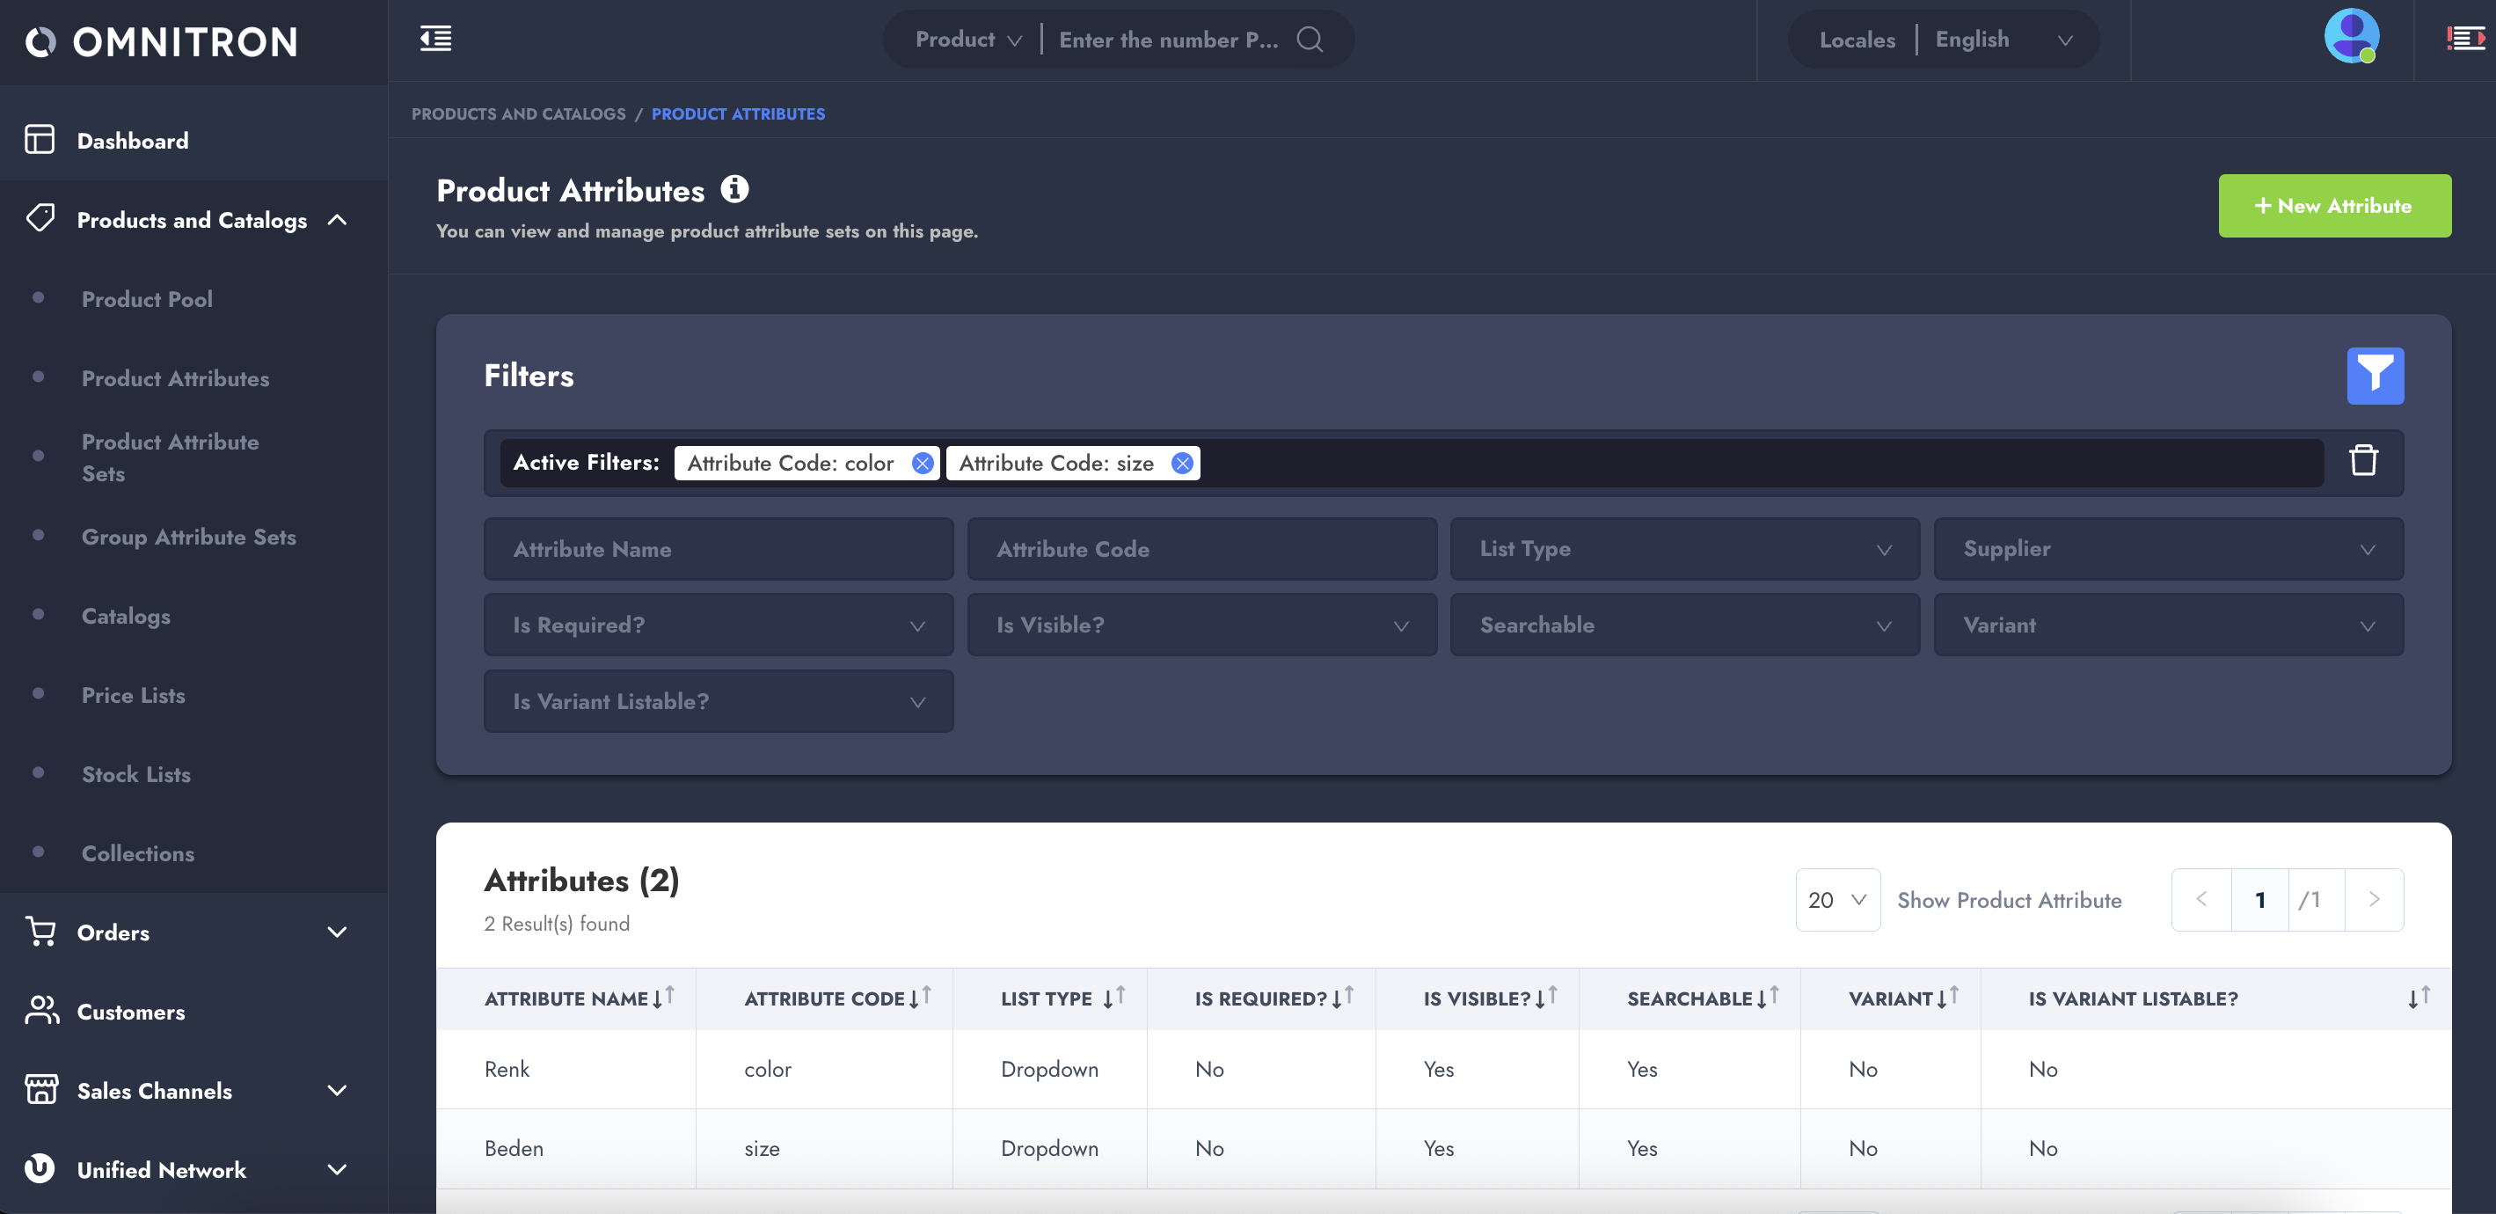Screen dimensions: 2496x1214
Task: Open the right panel icon in header
Action: click(2464, 39)
